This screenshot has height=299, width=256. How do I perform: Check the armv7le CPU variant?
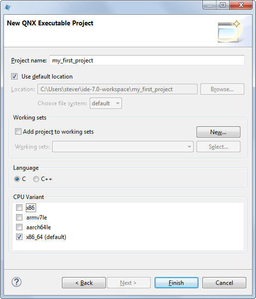[19, 217]
